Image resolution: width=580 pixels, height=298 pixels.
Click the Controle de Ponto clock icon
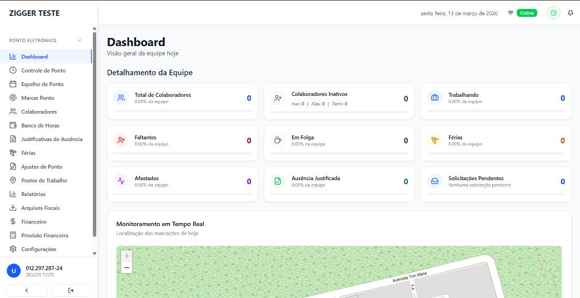pos(13,70)
